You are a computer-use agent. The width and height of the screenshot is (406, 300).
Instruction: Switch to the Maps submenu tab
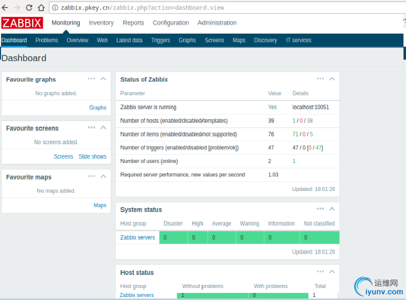click(x=239, y=40)
